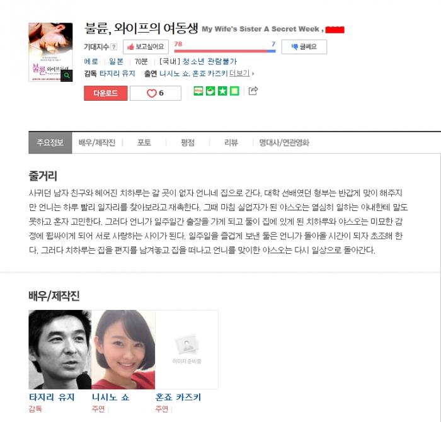This screenshot has height=422, width=441.
Task: Open the 포토 tab
Action: click(144, 142)
